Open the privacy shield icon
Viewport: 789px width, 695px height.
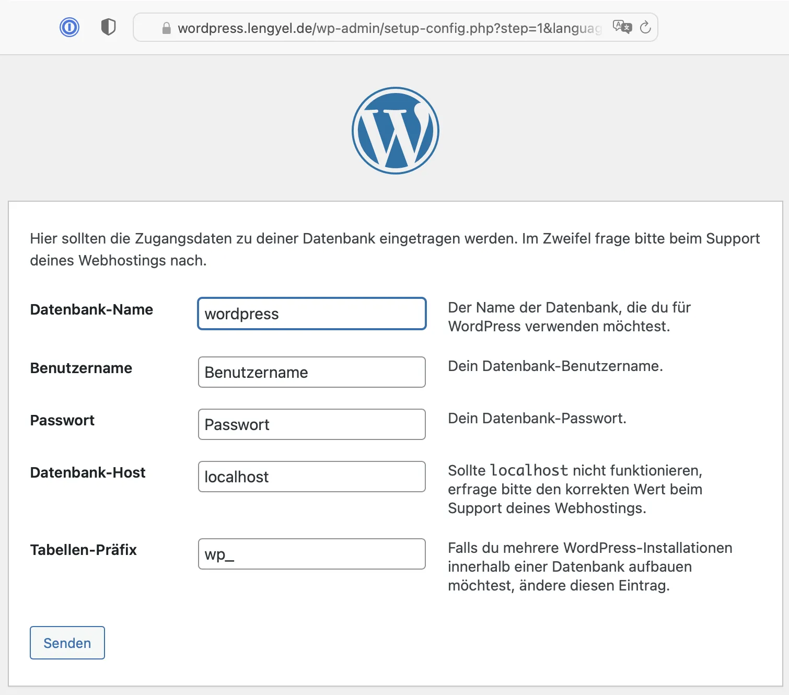(x=108, y=27)
